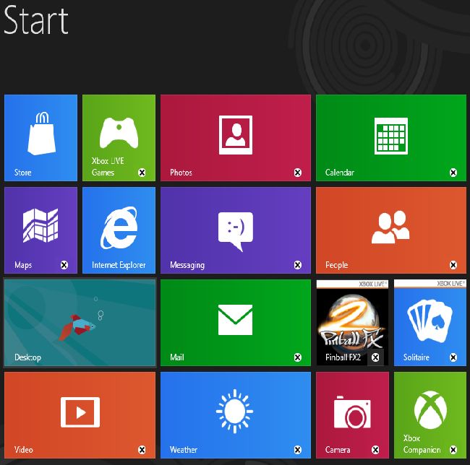The height and width of the screenshot is (465, 470).
Task: Click the Photos label text
Action: click(x=181, y=173)
